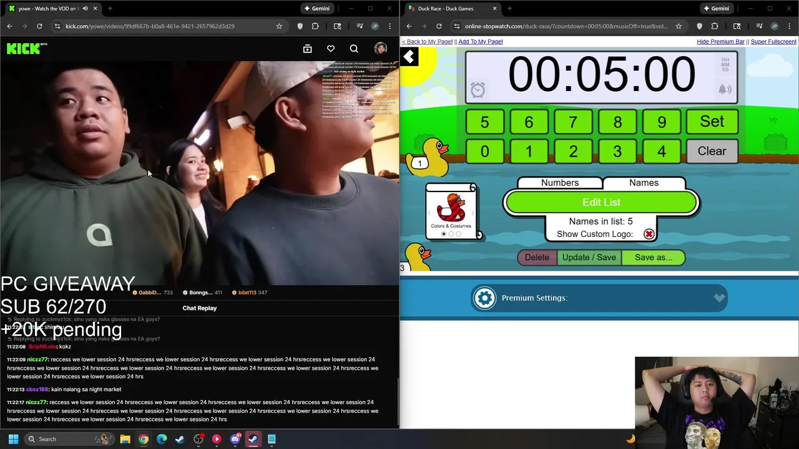Click the KICK logo
This screenshot has width=799, height=449.
[27, 49]
